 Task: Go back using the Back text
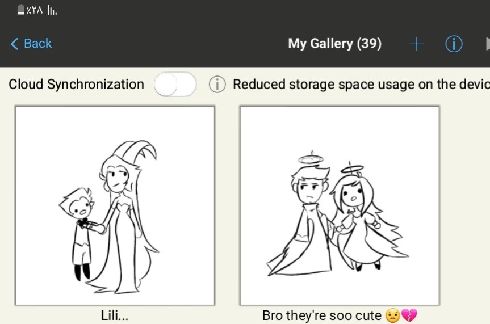click(x=38, y=44)
